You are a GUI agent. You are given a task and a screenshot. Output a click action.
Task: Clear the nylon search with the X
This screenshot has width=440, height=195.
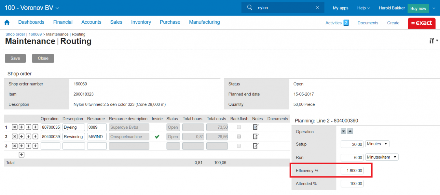tap(317, 7)
